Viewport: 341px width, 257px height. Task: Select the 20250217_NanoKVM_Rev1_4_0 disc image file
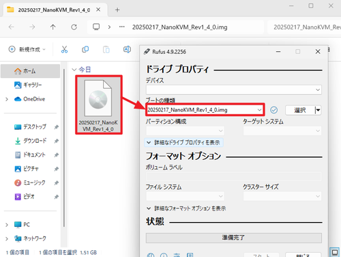coord(99,105)
